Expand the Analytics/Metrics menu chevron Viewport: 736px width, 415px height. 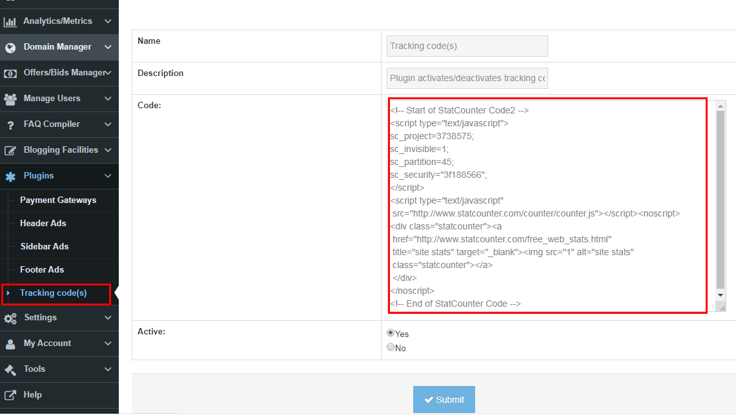(108, 21)
